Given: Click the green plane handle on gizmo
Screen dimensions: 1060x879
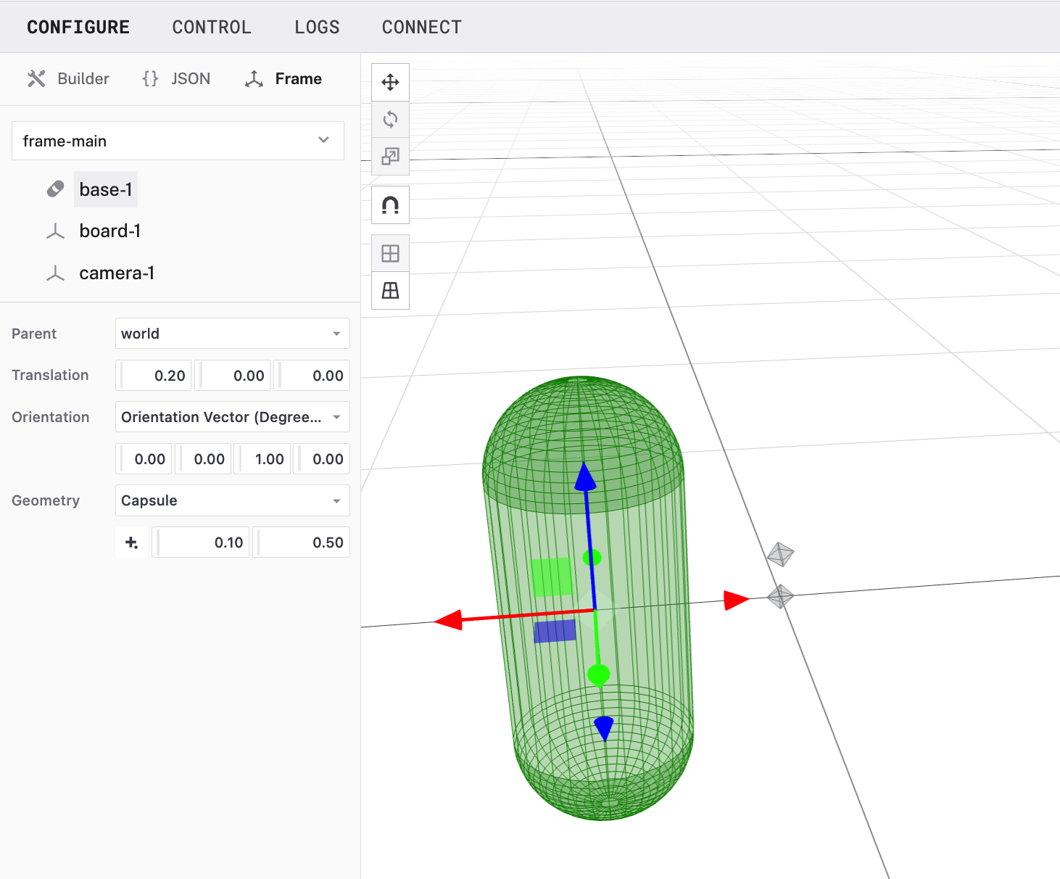Looking at the screenshot, I should (x=551, y=577).
